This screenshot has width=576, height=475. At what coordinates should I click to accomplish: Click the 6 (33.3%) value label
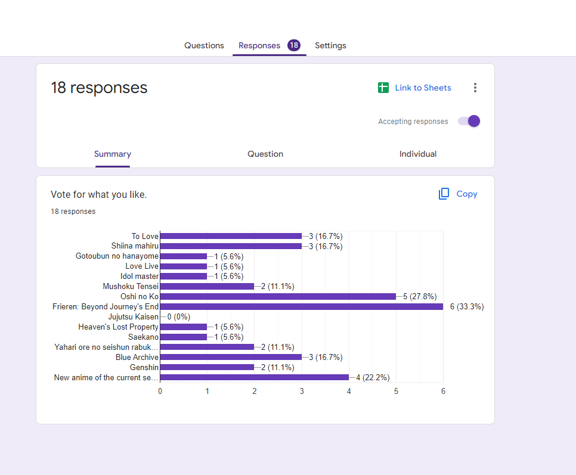coord(467,306)
